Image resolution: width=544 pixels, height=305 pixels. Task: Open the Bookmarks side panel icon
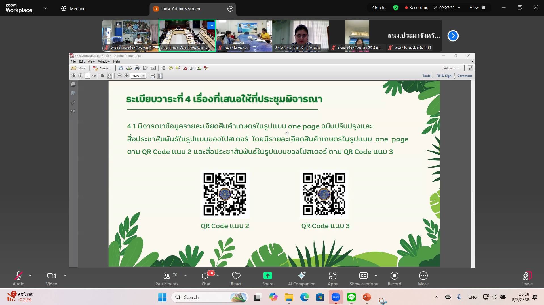73,93
